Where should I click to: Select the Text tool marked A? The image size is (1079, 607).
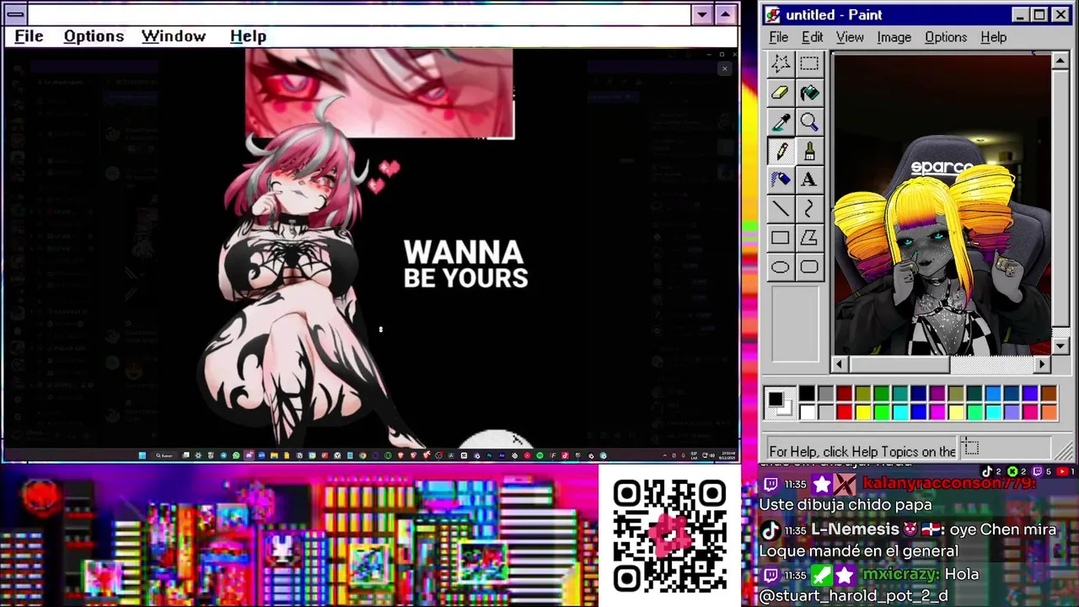click(809, 180)
